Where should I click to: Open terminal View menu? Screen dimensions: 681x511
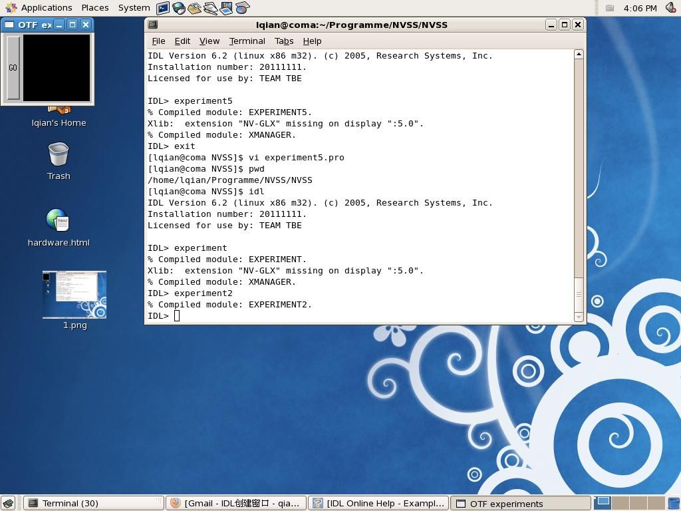click(209, 41)
